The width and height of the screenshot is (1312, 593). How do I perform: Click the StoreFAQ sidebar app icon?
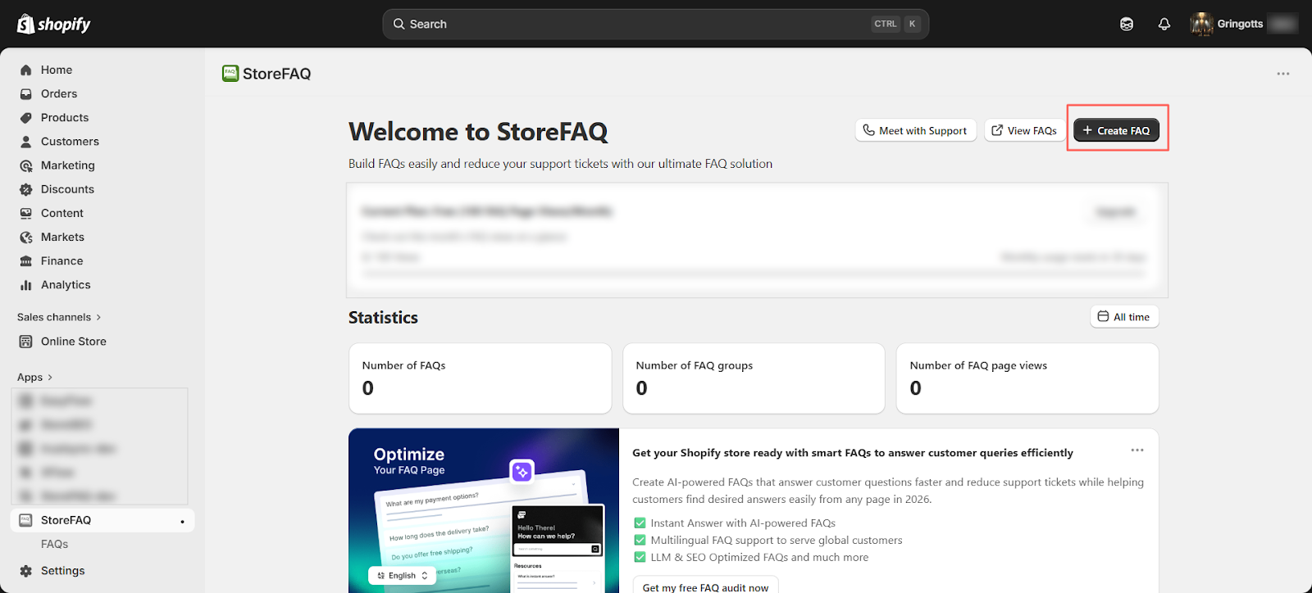pyautogui.click(x=26, y=520)
